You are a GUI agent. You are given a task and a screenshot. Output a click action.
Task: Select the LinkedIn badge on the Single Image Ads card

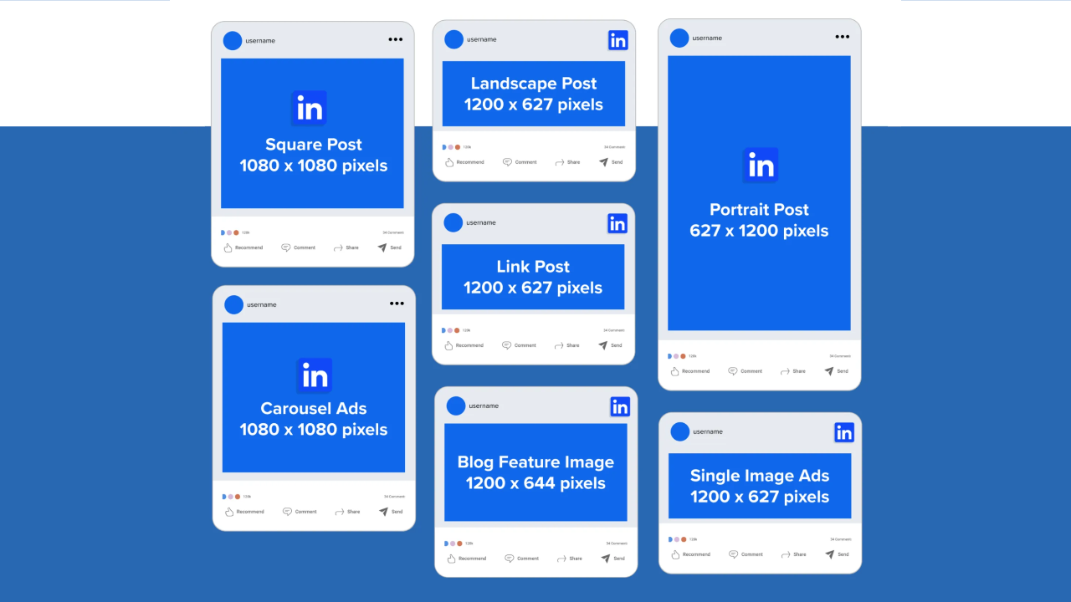pos(843,431)
